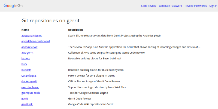
Task: Open the executablewar repository
Action: (30, 87)
